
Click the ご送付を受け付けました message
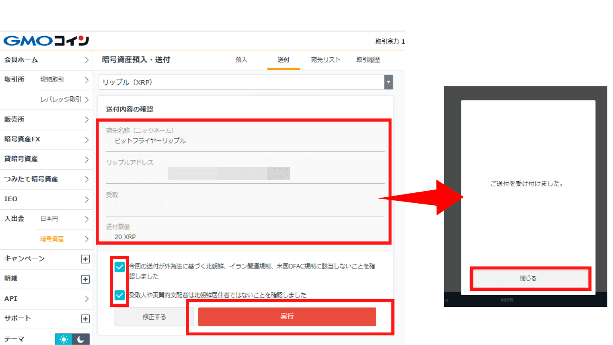point(528,184)
